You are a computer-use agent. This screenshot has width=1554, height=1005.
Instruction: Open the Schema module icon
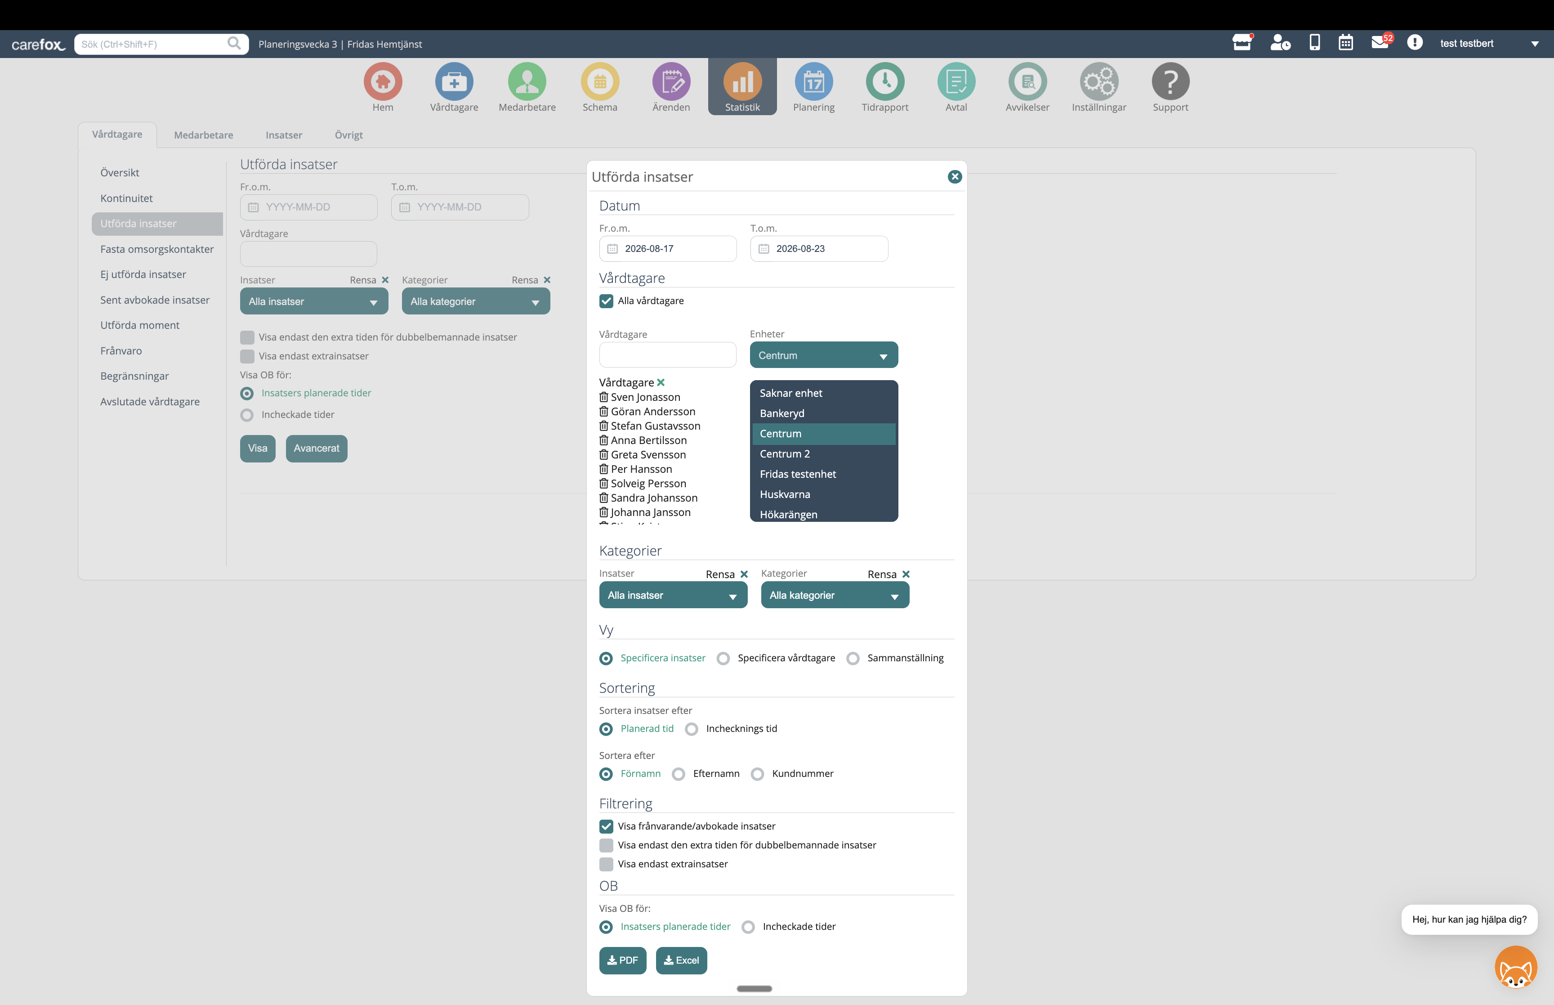pos(600,82)
